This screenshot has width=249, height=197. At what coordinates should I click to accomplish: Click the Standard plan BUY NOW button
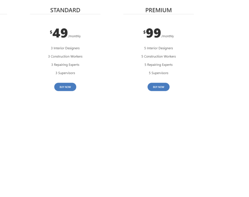pos(65,87)
